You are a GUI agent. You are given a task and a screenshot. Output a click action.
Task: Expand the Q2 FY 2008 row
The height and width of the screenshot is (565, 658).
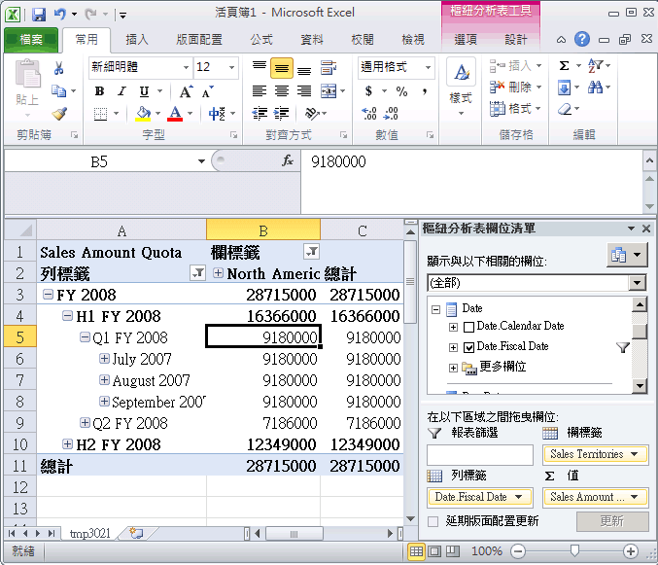tap(85, 422)
